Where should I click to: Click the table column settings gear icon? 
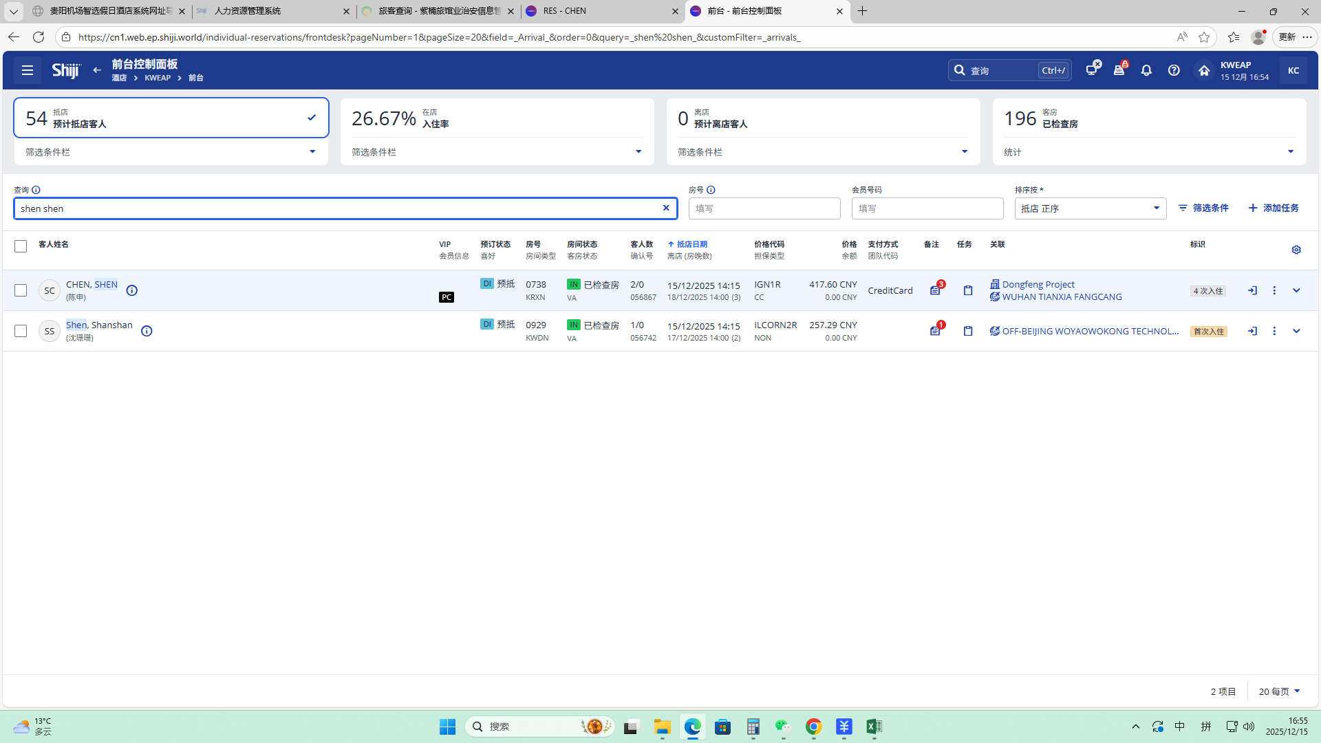pos(1296,250)
